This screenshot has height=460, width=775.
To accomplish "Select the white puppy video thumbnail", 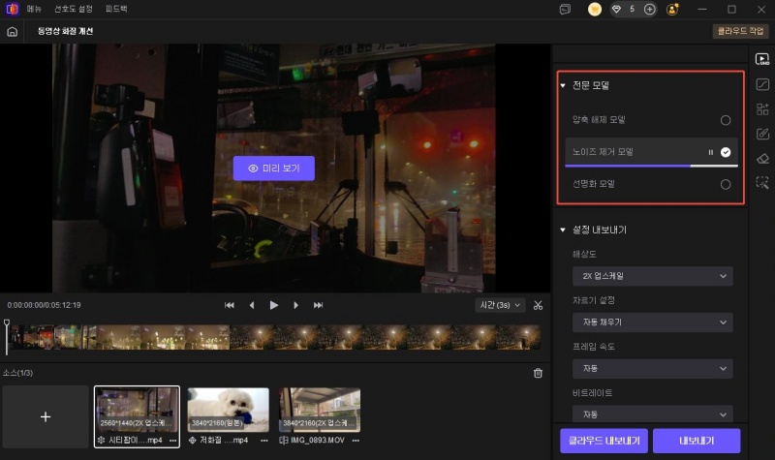I will 228,410.
